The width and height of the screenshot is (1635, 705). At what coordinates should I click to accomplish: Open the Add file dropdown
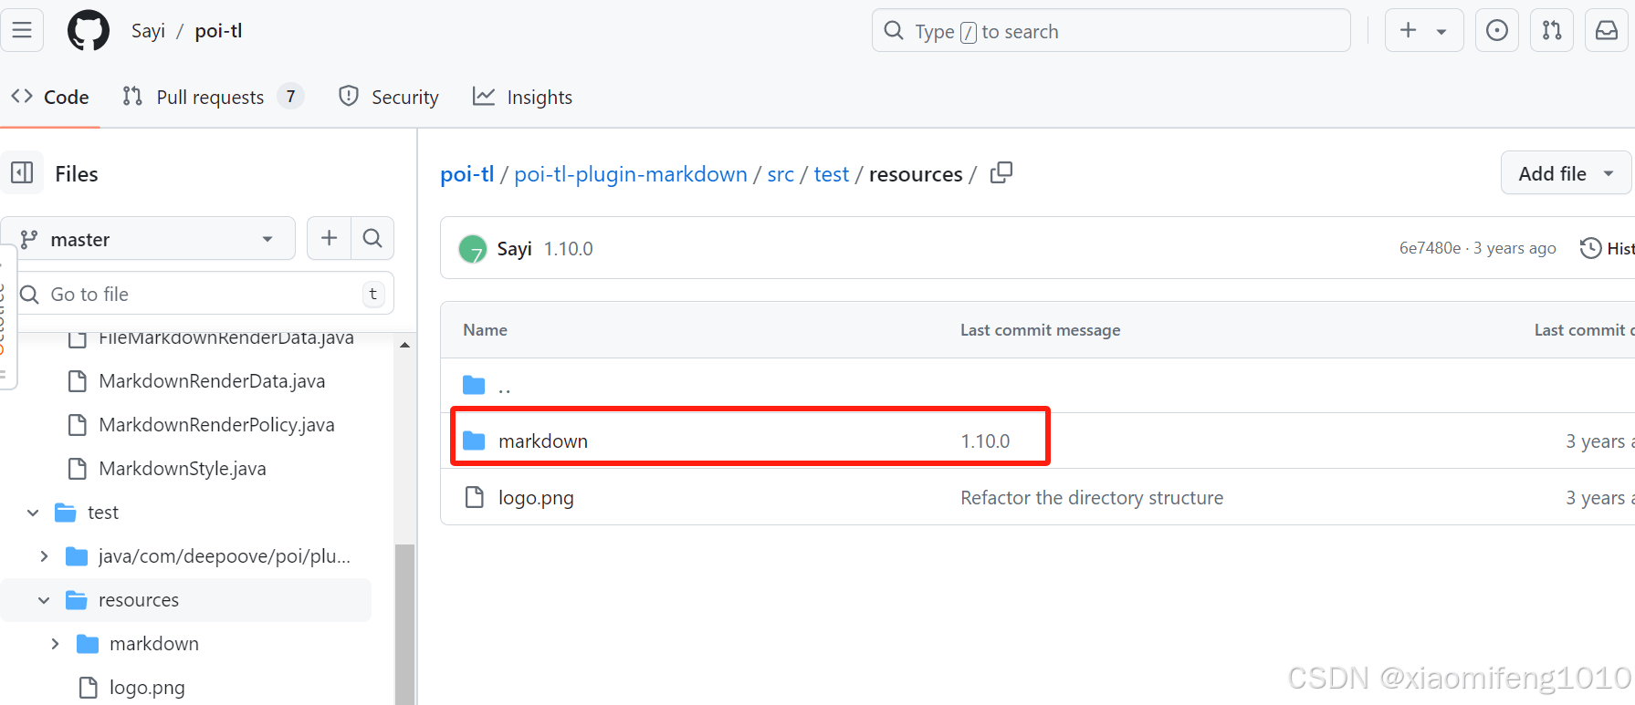(1566, 173)
